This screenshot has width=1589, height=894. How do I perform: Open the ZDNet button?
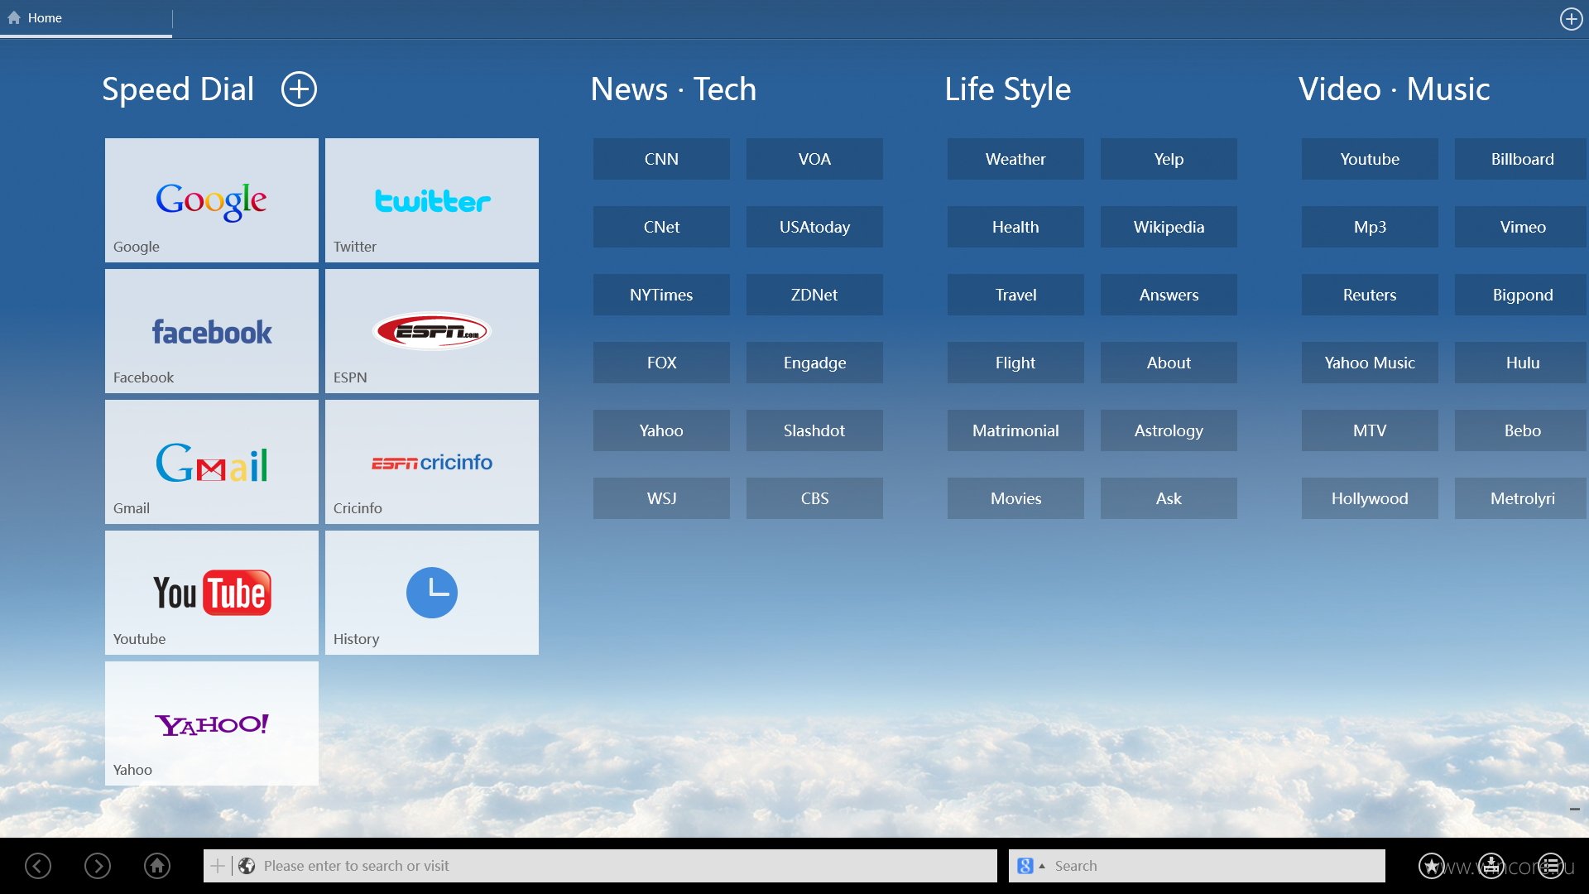pyautogui.click(x=814, y=295)
